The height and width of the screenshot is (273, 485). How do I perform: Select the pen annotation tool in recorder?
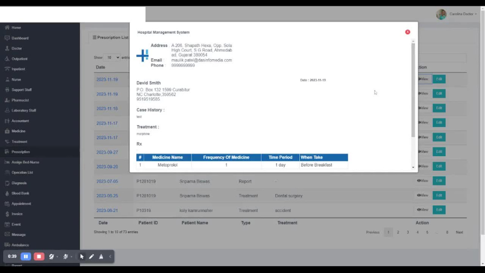point(92,257)
